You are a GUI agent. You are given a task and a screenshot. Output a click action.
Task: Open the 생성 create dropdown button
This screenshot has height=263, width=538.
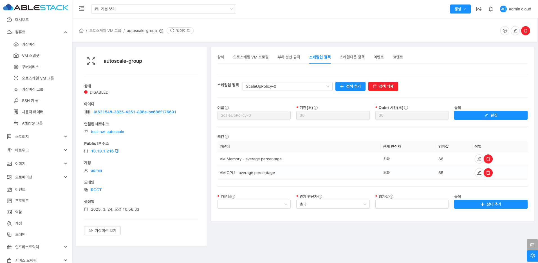coord(460,9)
